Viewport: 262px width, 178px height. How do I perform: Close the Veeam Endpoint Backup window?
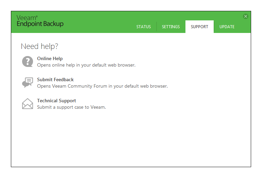246,16
